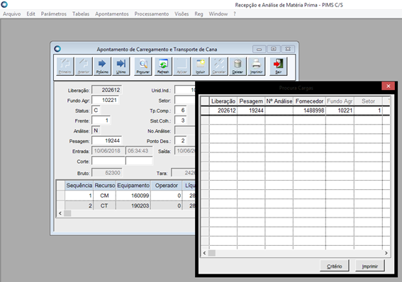
Task: Minimize the Apontamento de Carregamento window
Action: point(259,49)
